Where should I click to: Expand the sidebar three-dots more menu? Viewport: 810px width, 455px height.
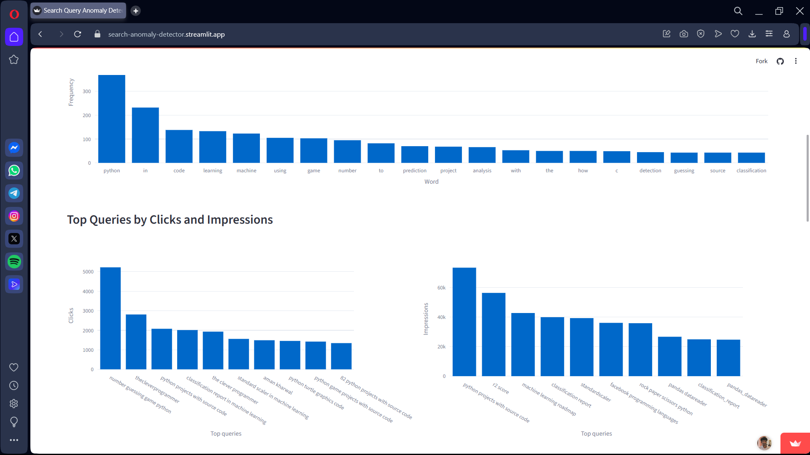tap(14, 440)
